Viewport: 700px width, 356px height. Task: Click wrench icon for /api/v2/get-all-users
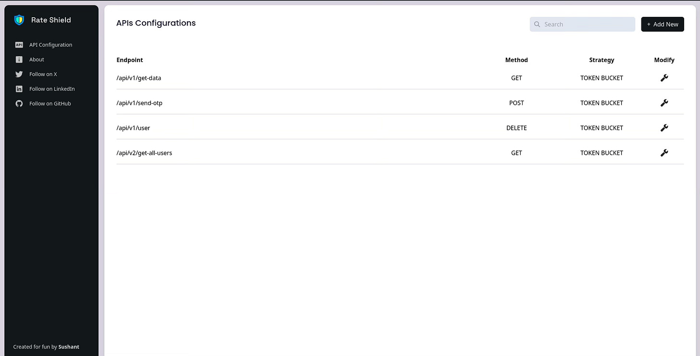(664, 153)
